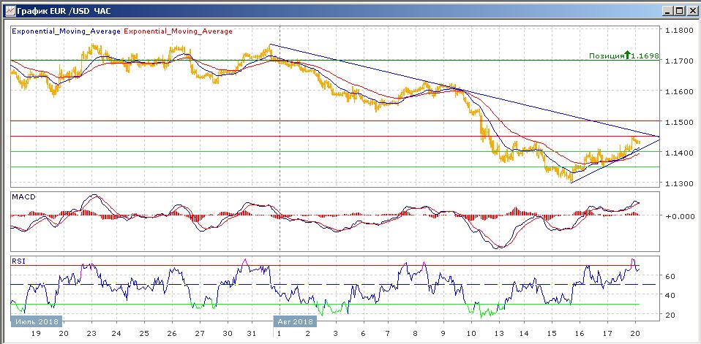Select the red Exponential_Moving_Average label
This screenshot has width=701, height=344.
[179, 31]
